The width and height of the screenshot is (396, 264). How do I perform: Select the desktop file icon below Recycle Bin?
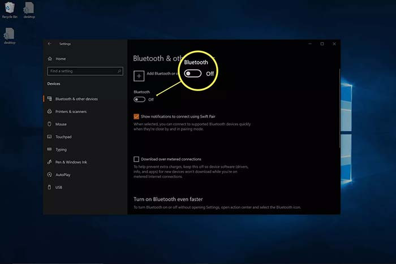pyautogui.click(x=10, y=36)
